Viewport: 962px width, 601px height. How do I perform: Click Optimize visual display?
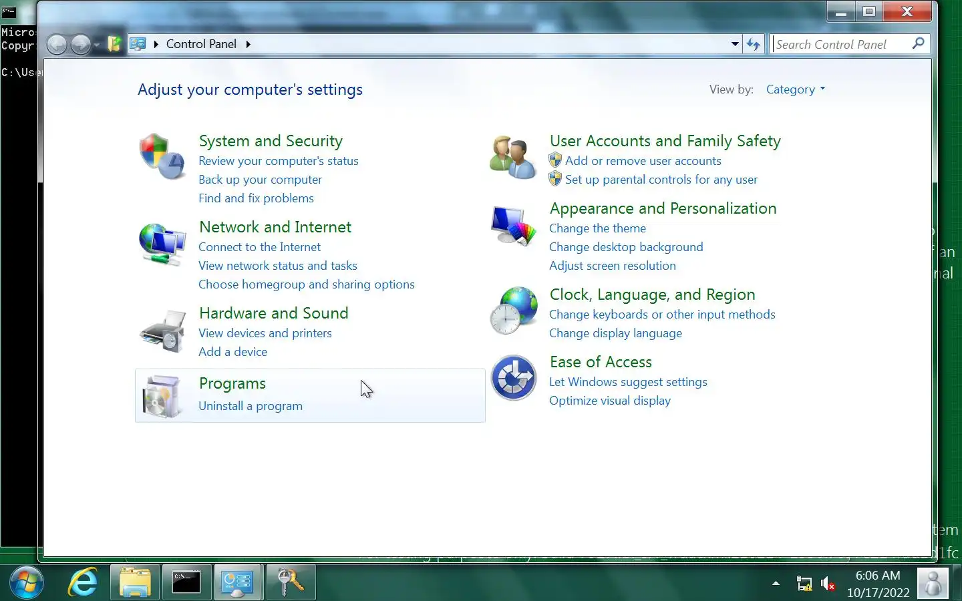(610, 401)
